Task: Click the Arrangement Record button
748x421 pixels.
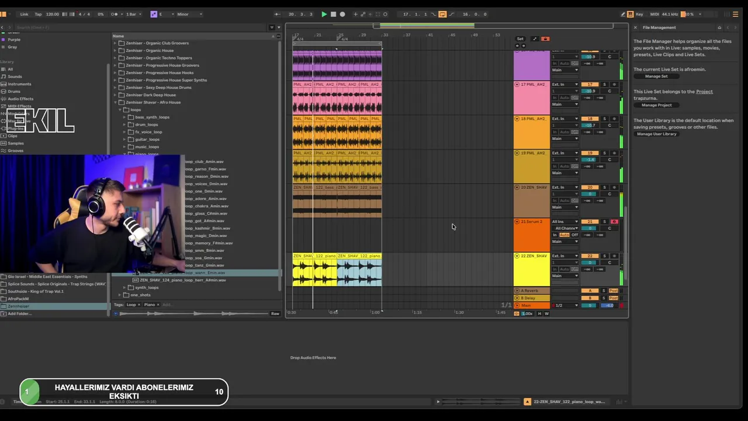Action: pyautogui.click(x=342, y=14)
